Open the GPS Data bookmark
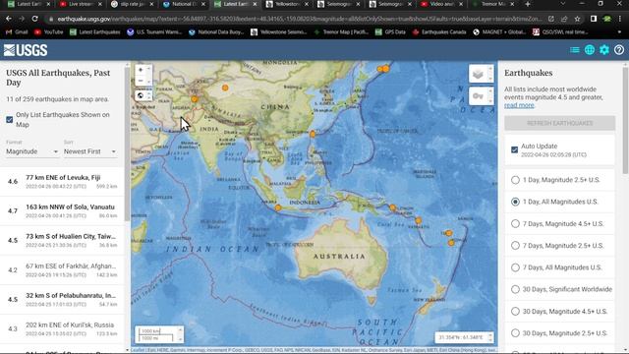This screenshot has width=629, height=354. tap(390, 31)
